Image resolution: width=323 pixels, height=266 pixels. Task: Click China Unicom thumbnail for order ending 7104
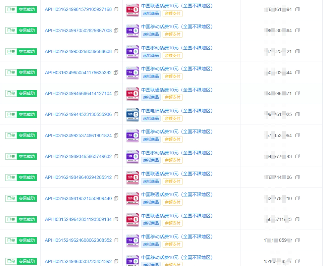coord(133,94)
